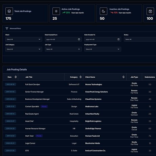Click the Date Created From input field

[x=63, y=39]
